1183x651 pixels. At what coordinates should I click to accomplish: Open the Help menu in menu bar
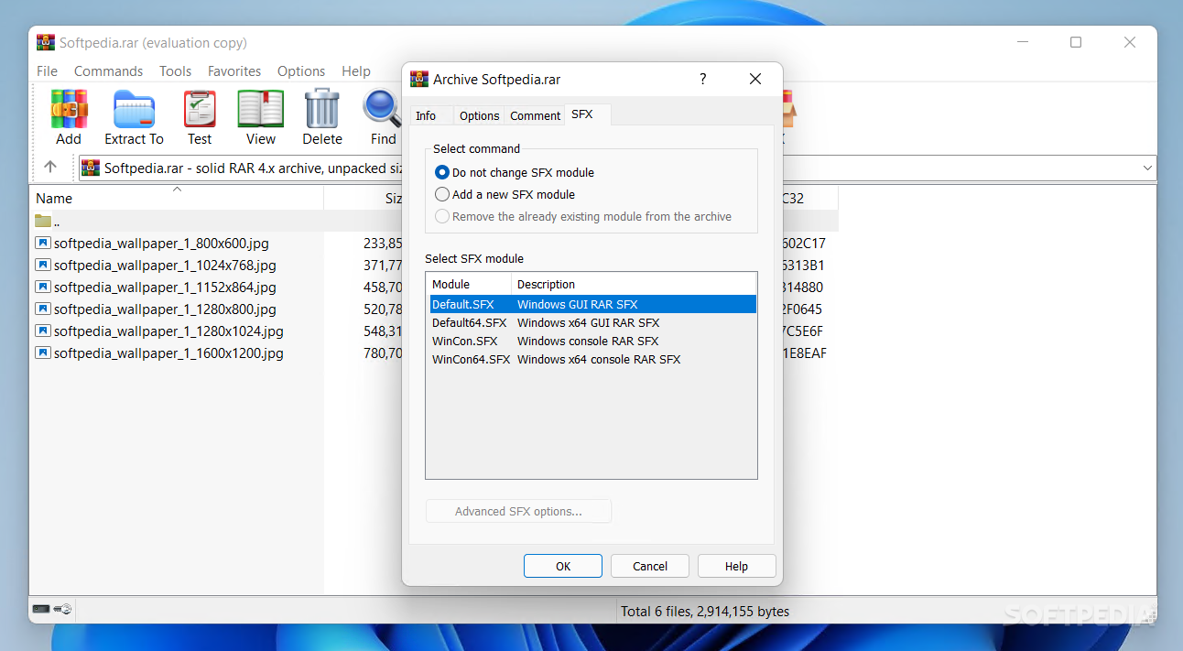coord(356,71)
